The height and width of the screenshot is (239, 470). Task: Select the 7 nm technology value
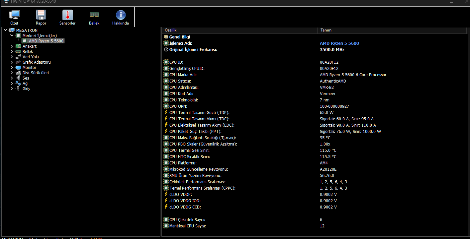[x=325, y=100]
